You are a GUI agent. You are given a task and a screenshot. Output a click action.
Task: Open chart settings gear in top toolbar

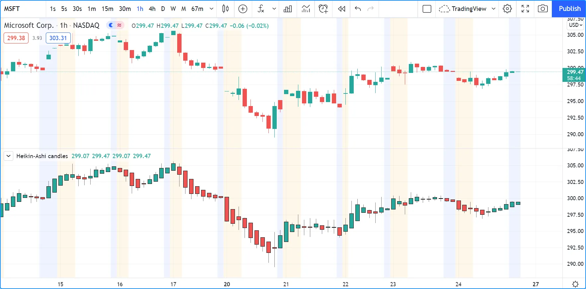pos(507,9)
